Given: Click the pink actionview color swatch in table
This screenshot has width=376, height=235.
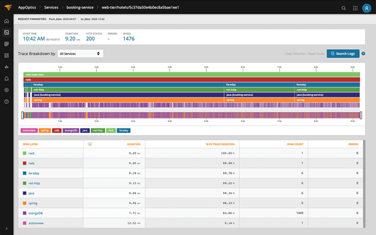Looking at the screenshot, I should point(24,223).
